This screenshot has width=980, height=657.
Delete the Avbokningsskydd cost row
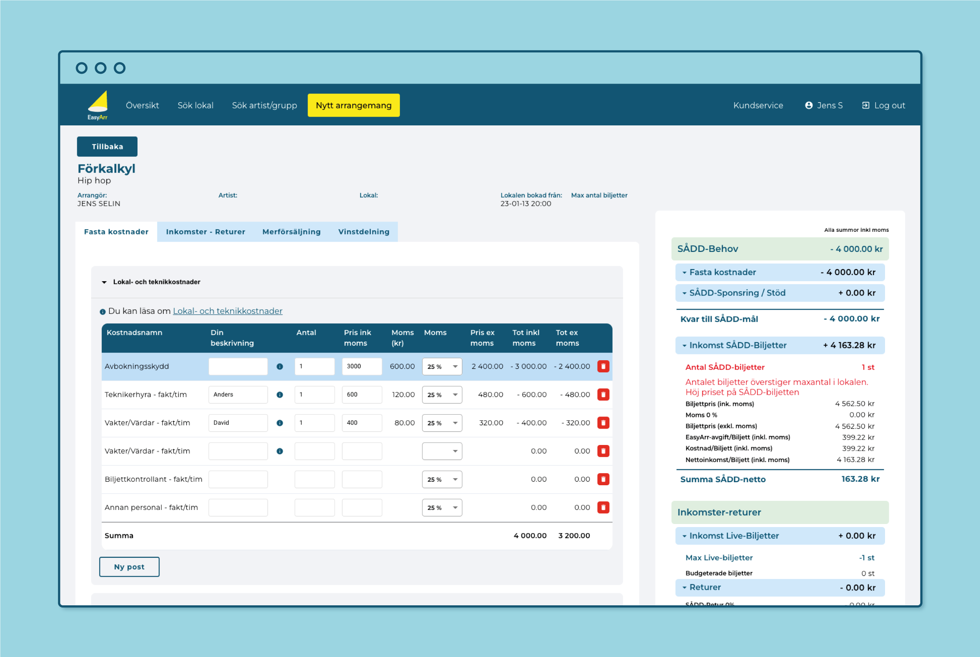(603, 366)
